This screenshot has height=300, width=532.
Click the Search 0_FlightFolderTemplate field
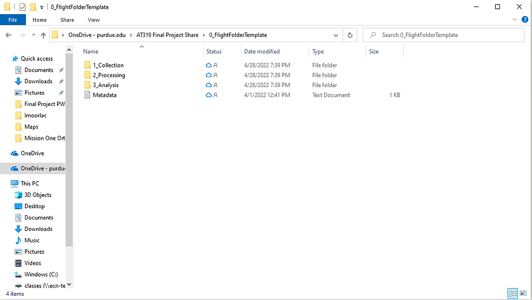pos(444,35)
